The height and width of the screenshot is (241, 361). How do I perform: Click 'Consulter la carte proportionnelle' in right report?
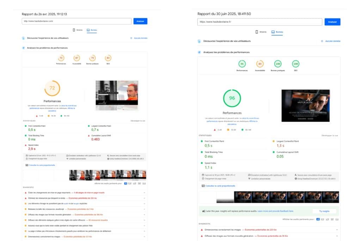point(220,186)
